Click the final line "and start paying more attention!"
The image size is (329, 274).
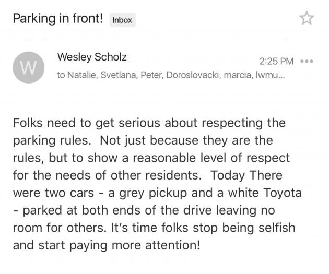(106, 244)
